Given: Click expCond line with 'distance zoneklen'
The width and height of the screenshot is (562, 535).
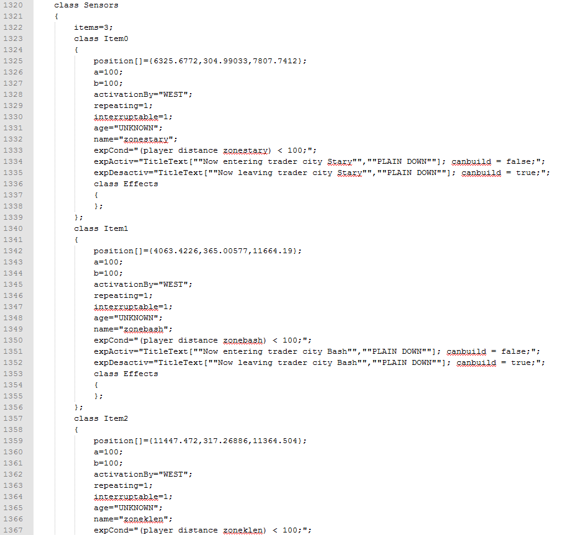Looking at the screenshot, I should point(202,530).
